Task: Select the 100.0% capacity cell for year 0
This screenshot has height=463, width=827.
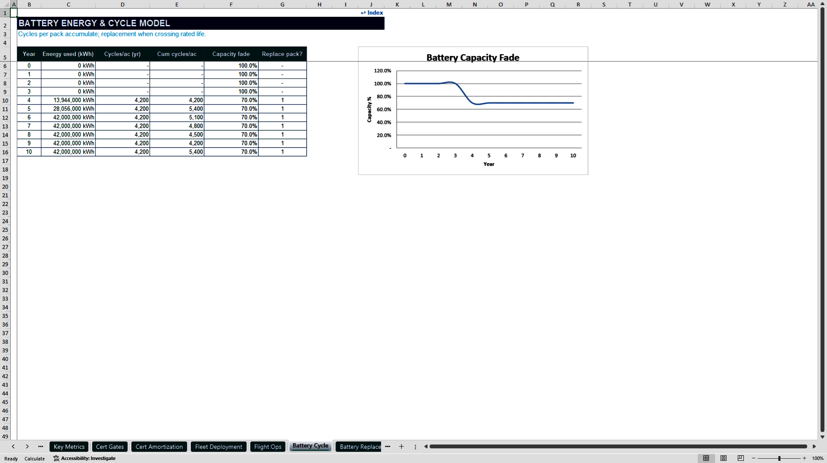Action: (231, 66)
